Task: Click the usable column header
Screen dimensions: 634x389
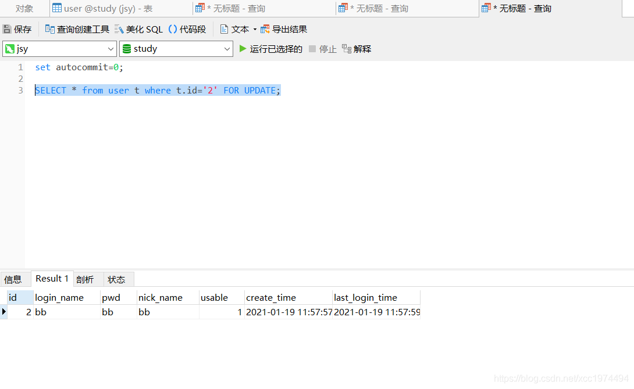Action: click(x=222, y=297)
